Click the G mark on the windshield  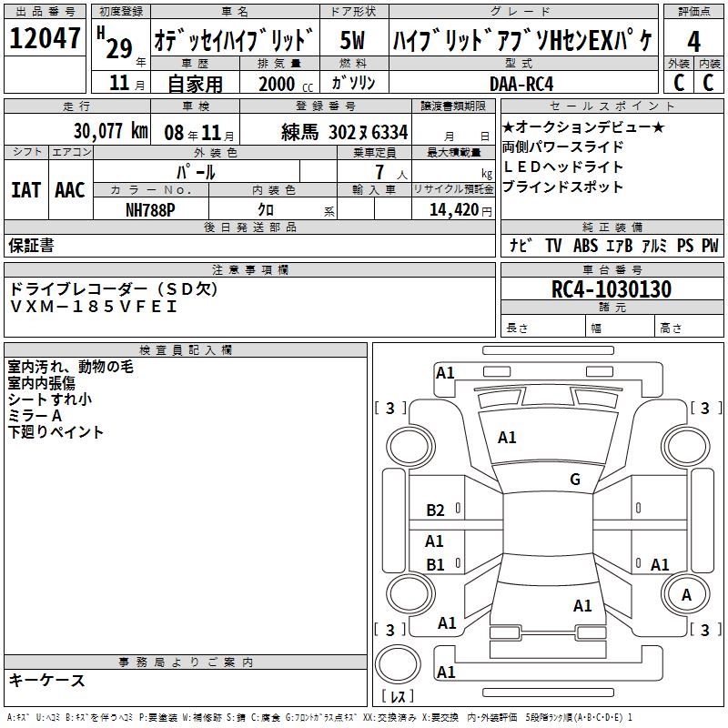(x=575, y=479)
